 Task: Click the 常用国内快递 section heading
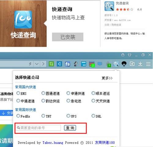(x=25, y=87)
